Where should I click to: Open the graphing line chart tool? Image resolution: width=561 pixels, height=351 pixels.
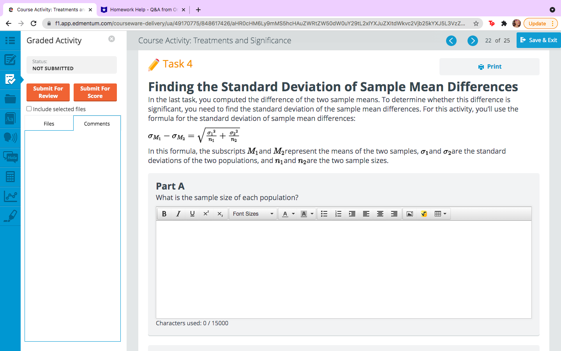click(10, 196)
